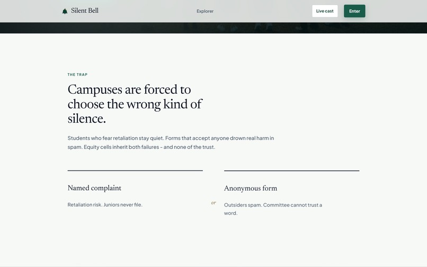This screenshot has height=267, width=427.
Task: Click paragraph starting 'Students who fear retaliation'
Action: [171, 143]
